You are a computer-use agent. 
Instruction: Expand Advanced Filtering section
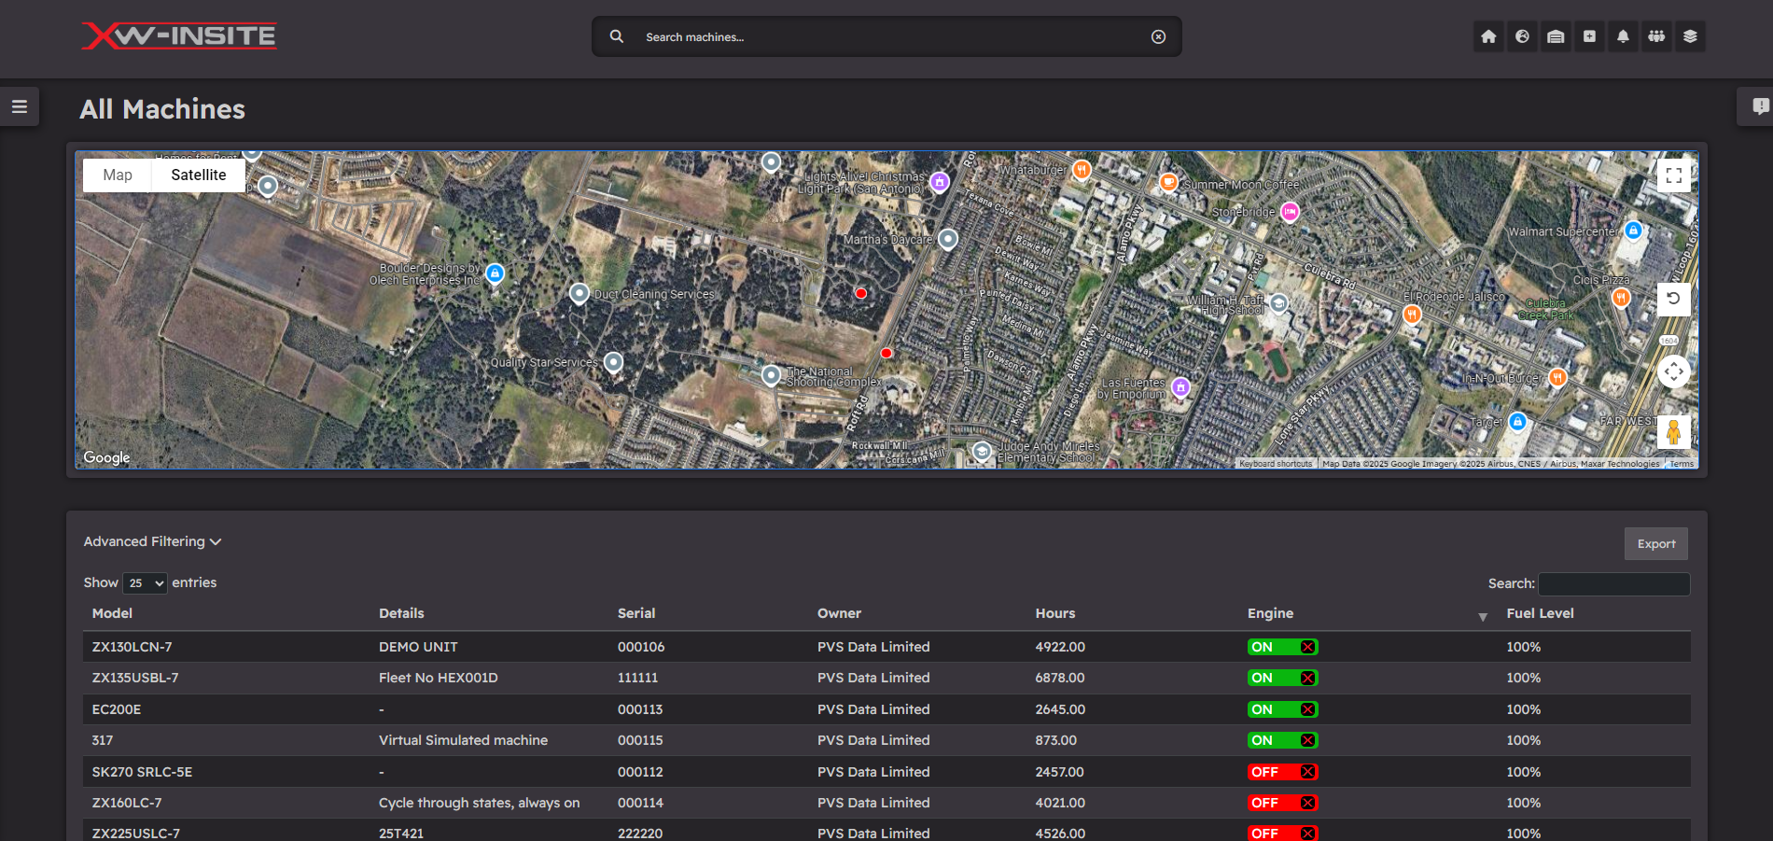pyautogui.click(x=152, y=541)
